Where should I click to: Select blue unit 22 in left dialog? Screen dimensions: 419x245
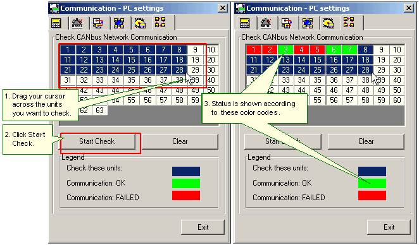pyautogui.click(x=84, y=70)
